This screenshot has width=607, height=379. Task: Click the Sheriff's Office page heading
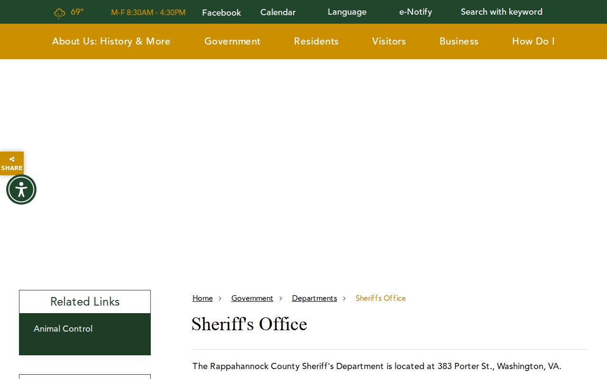pyautogui.click(x=249, y=325)
